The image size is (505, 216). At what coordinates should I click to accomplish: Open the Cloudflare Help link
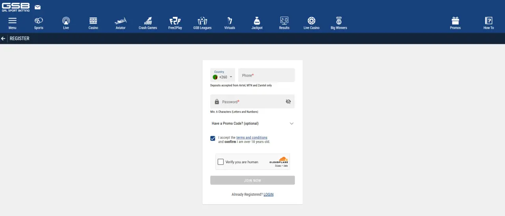pyautogui.click(x=286, y=165)
